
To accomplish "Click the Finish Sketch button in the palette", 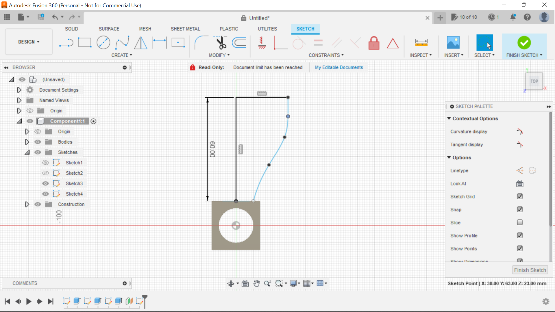I will tap(530, 270).
